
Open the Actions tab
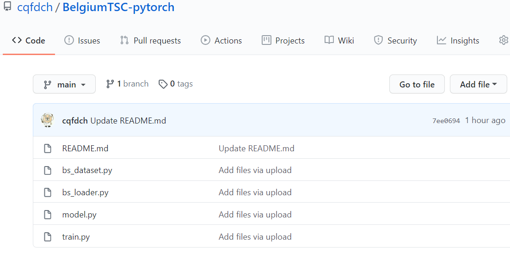pyautogui.click(x=221, y=41)
